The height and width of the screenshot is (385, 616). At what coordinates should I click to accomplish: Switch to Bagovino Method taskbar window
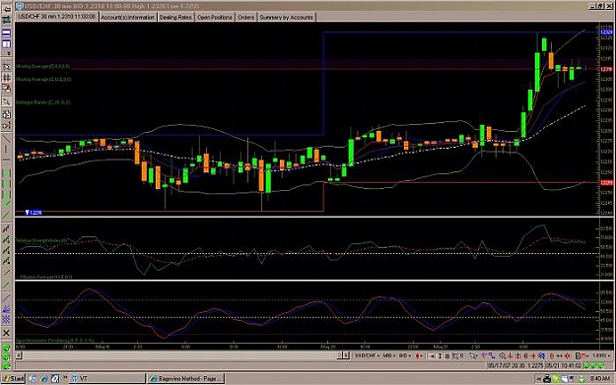(x=186, y=379)
